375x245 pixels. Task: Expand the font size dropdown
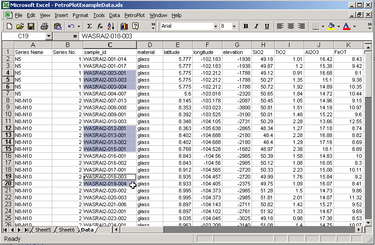234,26
